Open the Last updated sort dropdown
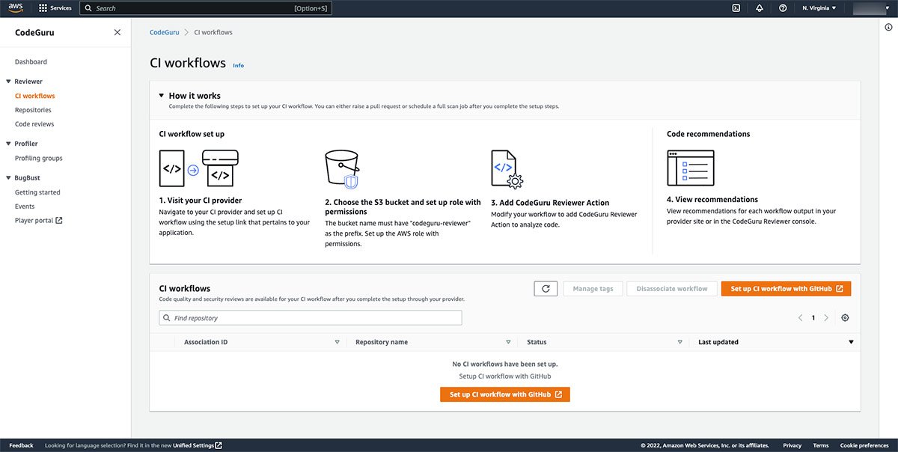Image resolution: width=898 pixels, height=452 pixels. pos(851,341)
